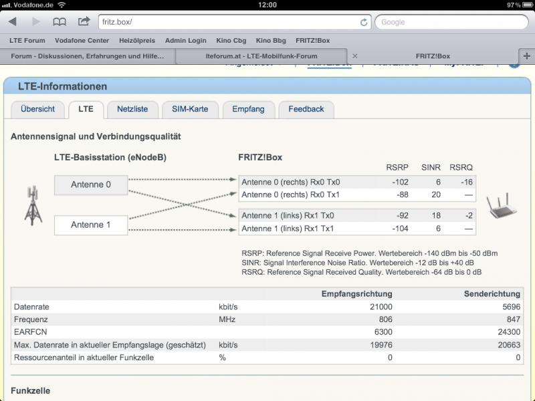
Task: Tap the Vodafone.de carrier label
Action: pos(34,5)
